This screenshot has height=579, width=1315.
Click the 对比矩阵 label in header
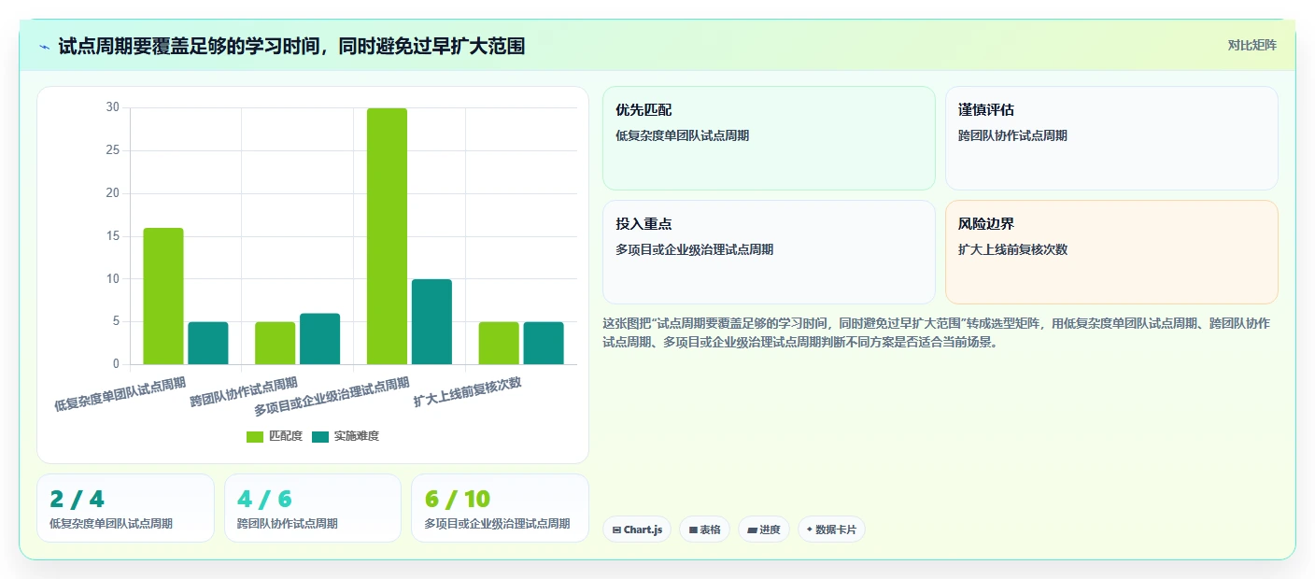pos(1251,45)
